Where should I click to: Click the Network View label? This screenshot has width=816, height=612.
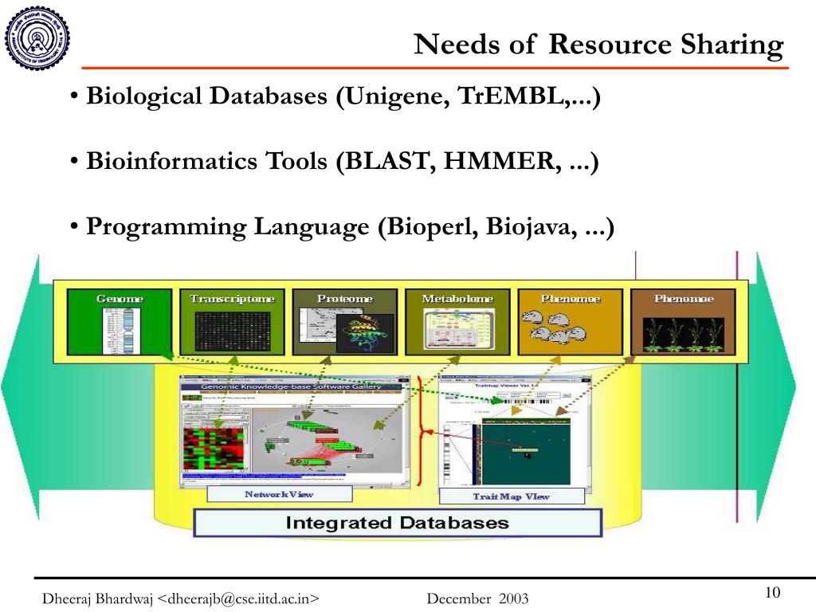tap(280, 494)
